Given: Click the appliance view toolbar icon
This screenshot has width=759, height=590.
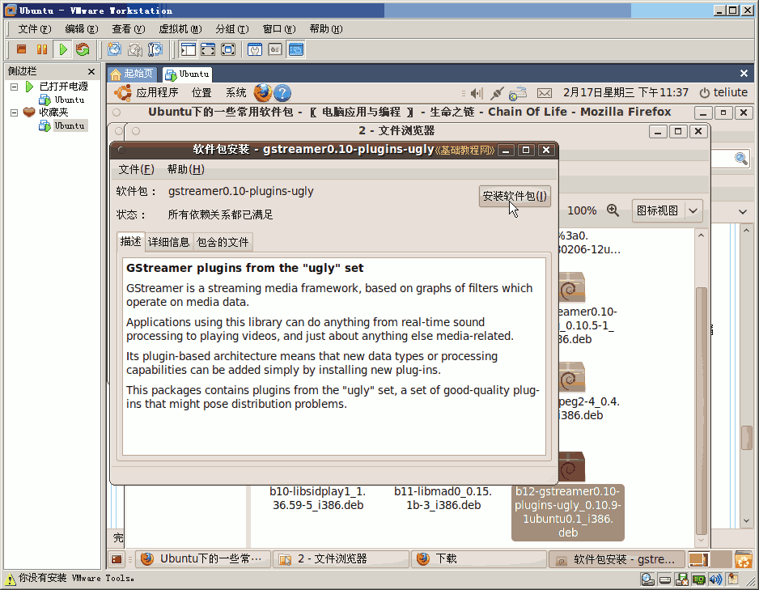Looking at the screenshot, I should click(x=275, y=49).
